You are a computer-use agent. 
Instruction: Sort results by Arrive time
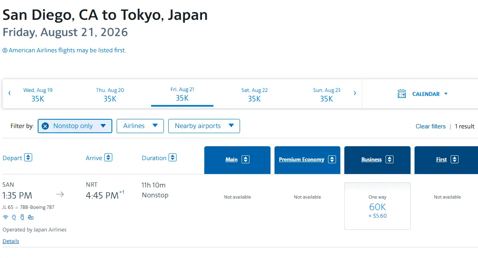[x=108, y=158]
